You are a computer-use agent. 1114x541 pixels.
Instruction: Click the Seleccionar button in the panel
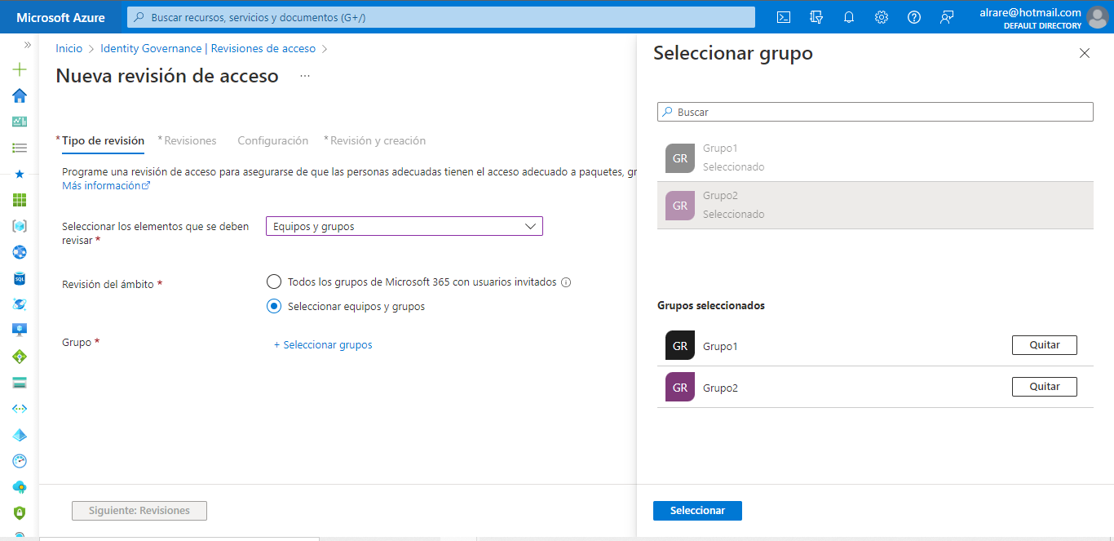[697, 510]
